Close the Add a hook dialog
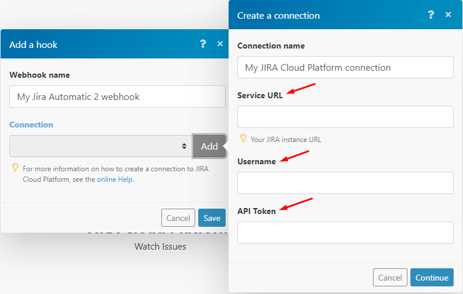Image resolution: width=463 pixels, height=294 pixels. coord(220,44)
